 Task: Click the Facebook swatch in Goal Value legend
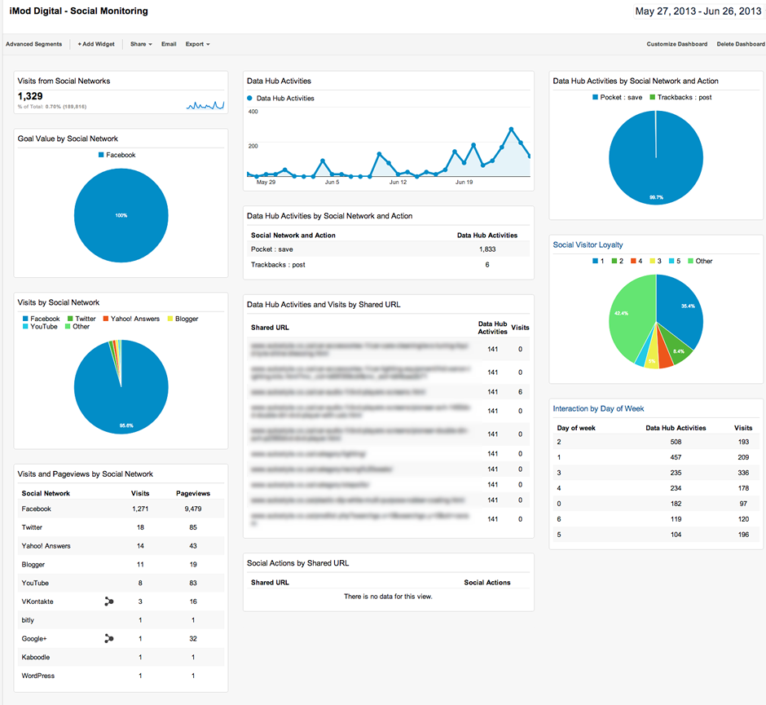pos(101,155)
